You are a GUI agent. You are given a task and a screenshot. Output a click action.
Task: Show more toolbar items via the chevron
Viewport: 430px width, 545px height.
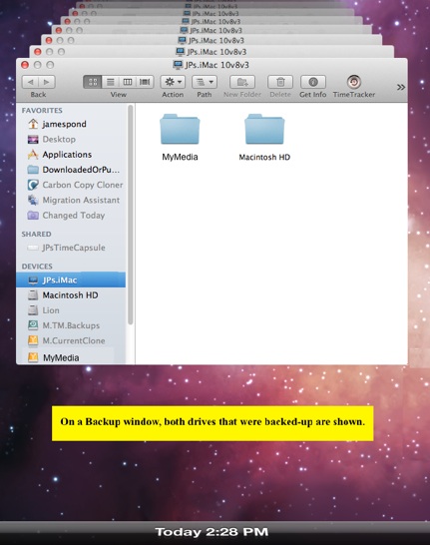point(401,87)
